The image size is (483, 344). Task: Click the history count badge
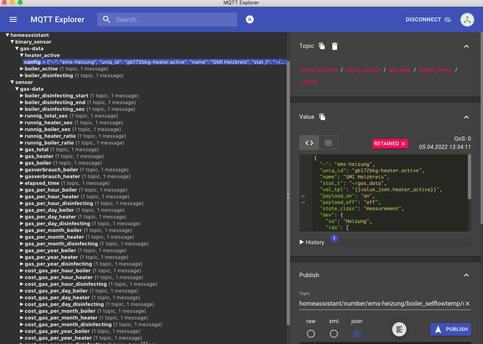point(334,238)
